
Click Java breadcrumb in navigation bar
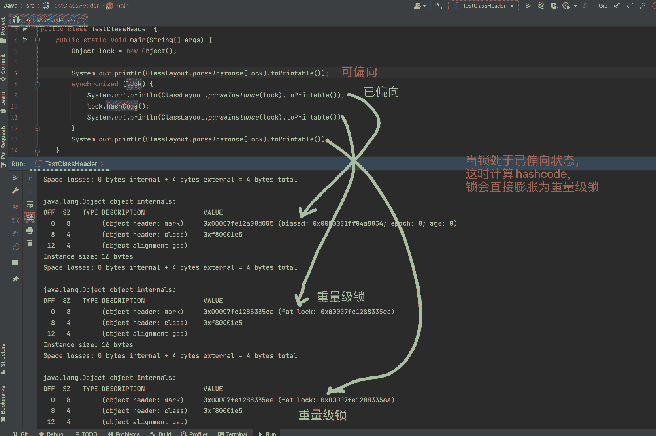[x=11, y=6]
